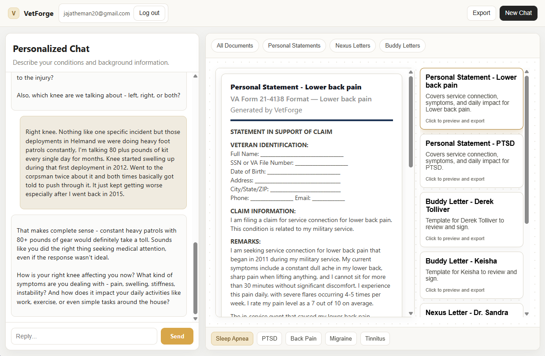Open the Buddy Letter - Derek Tolliver card

click(471, 219)
